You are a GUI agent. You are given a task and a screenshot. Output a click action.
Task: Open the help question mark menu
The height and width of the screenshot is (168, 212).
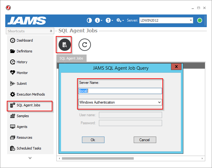pyautogui.click(x=109, y=20)
